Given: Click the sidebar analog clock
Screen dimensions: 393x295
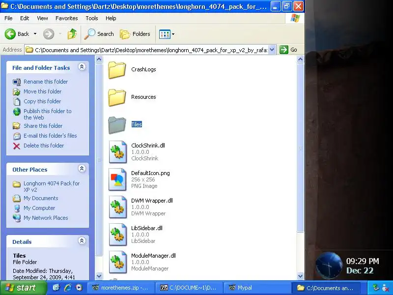Looking at the screenshot, I should [x=328, y=265].
